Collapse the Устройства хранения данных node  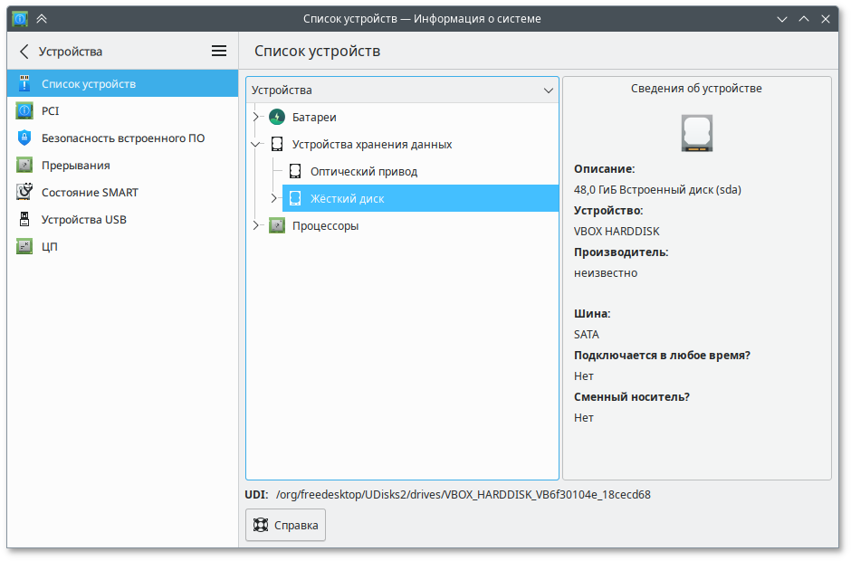[256, 144]
